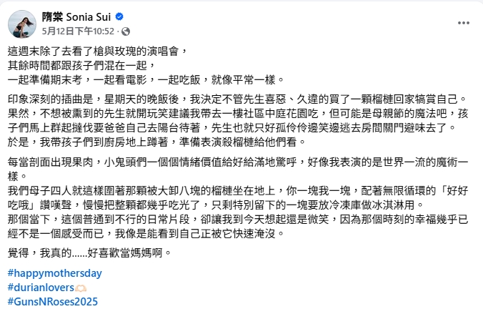Click the paragraph starting 每當剖面出現果肉
483x314 pixels.
[x=236, y=162]
